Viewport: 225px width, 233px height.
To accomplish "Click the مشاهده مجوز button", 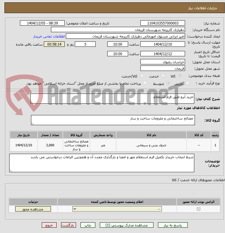I will [x=33, y=209].
